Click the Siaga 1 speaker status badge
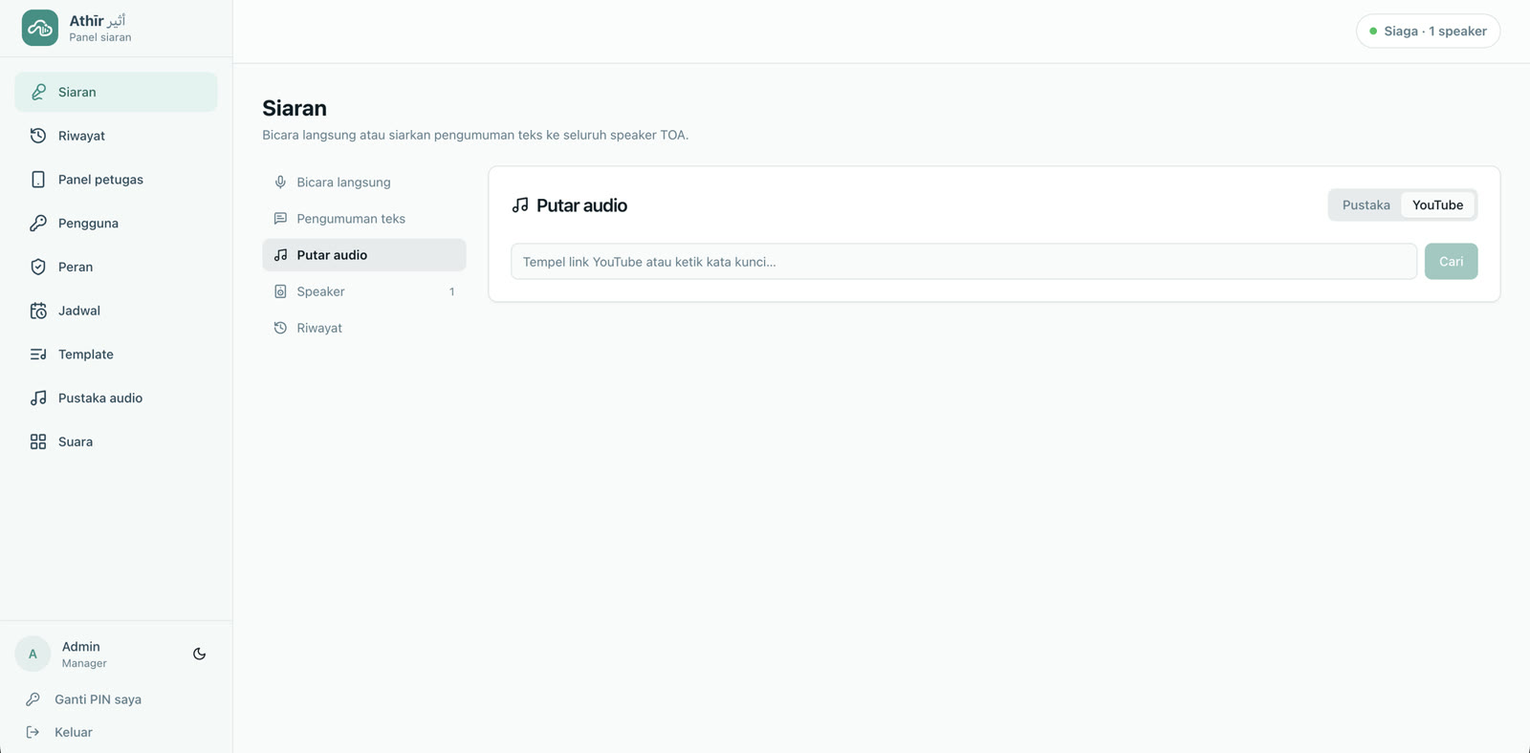1530x753 pixels. coord(1428,31)
